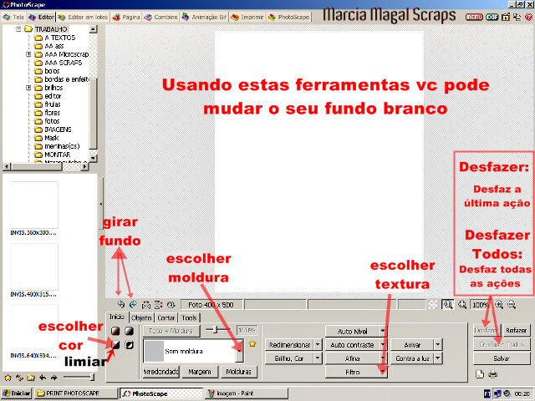Click the vertical flip icon
Image resolution: width=535 pixels, height=401 pixels.
(x=159, y=304)
